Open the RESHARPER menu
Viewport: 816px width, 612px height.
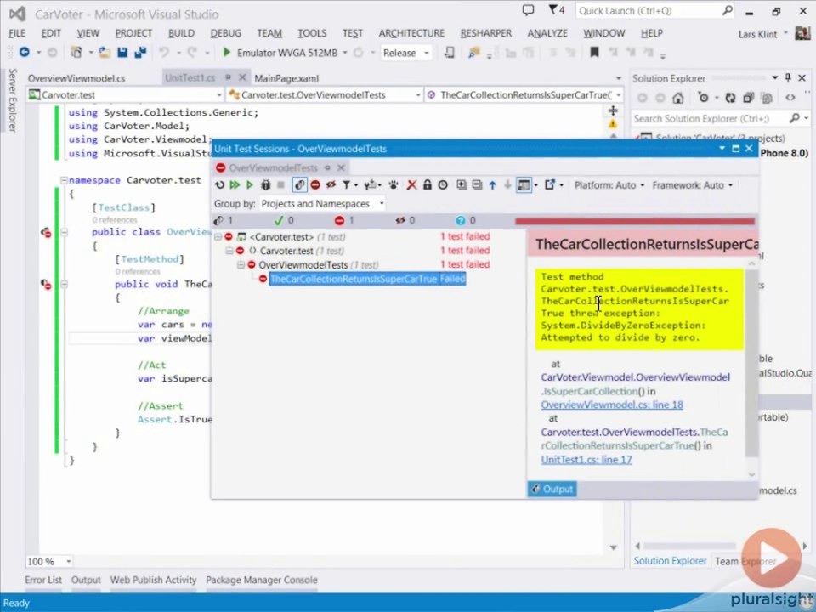[x=486, y=33]
